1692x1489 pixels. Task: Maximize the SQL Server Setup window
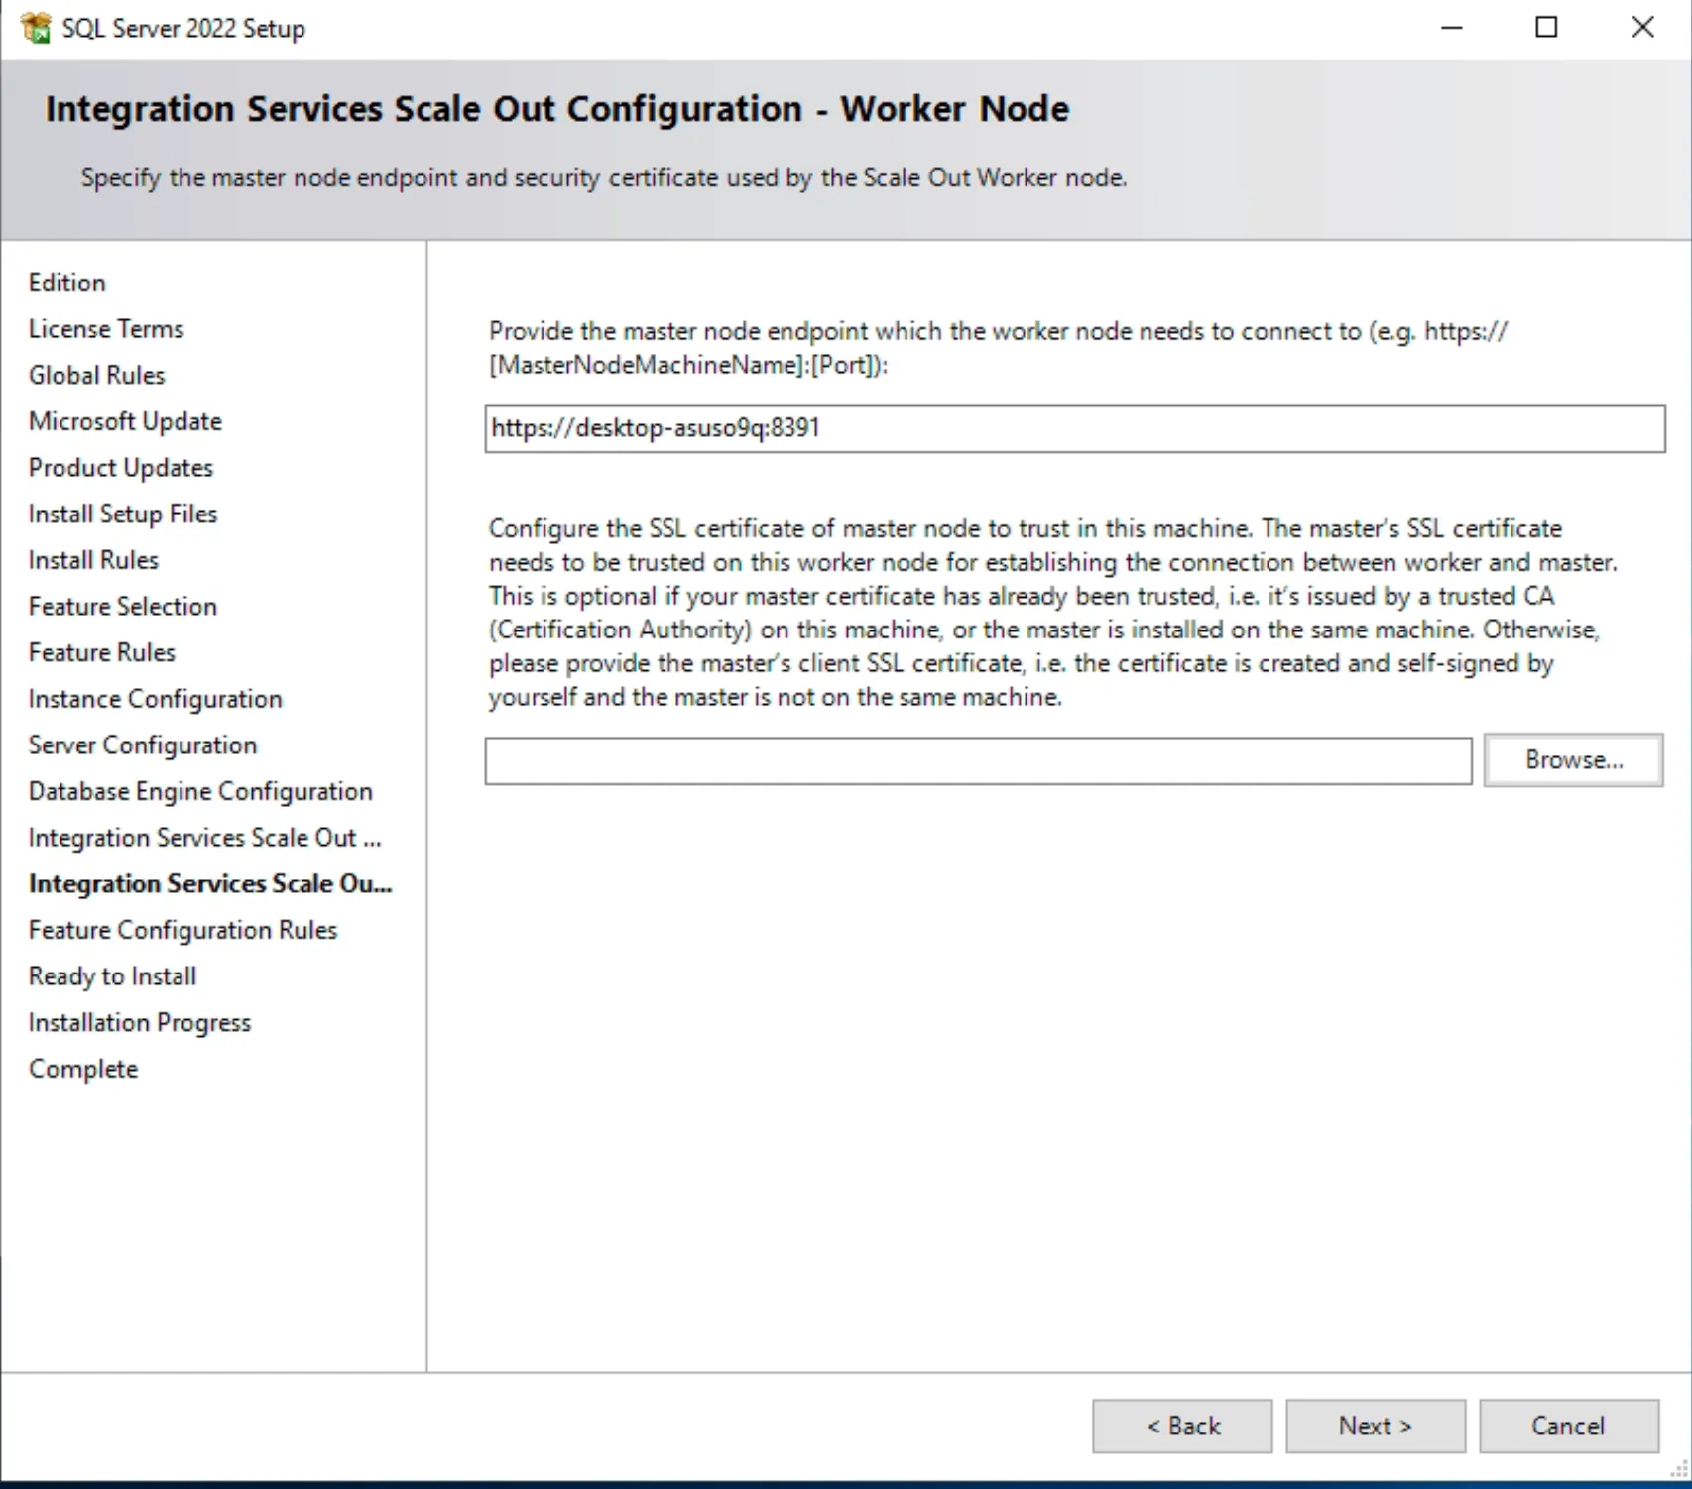pos(1546,28)
